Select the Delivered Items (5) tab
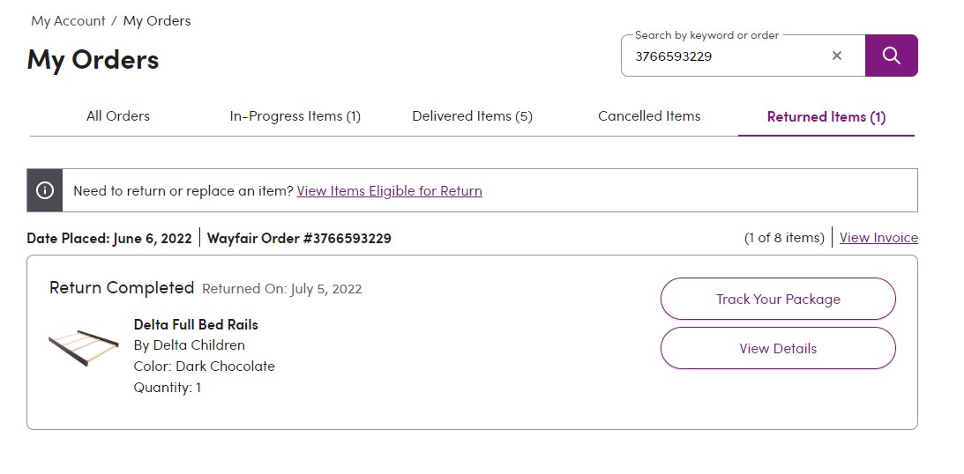Image resolution: width=964 pixels, height=474 pixels. tap(472, 116)
